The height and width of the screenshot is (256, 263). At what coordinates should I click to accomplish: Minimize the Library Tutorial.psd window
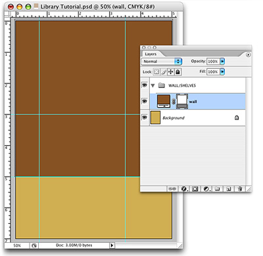(x=20, y=7)
